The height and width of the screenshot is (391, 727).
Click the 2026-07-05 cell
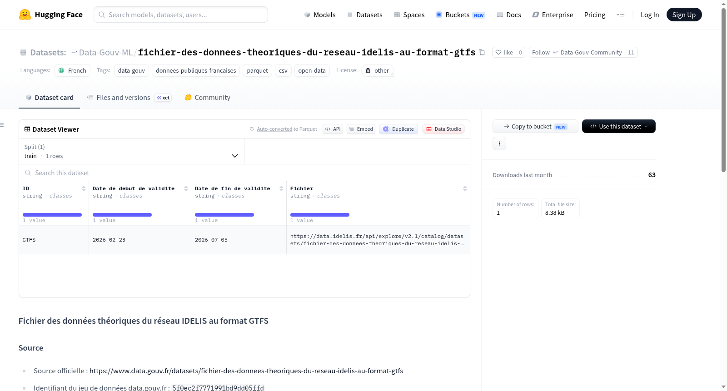239,240
